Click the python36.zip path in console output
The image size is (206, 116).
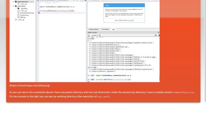(x=109, y=47)
